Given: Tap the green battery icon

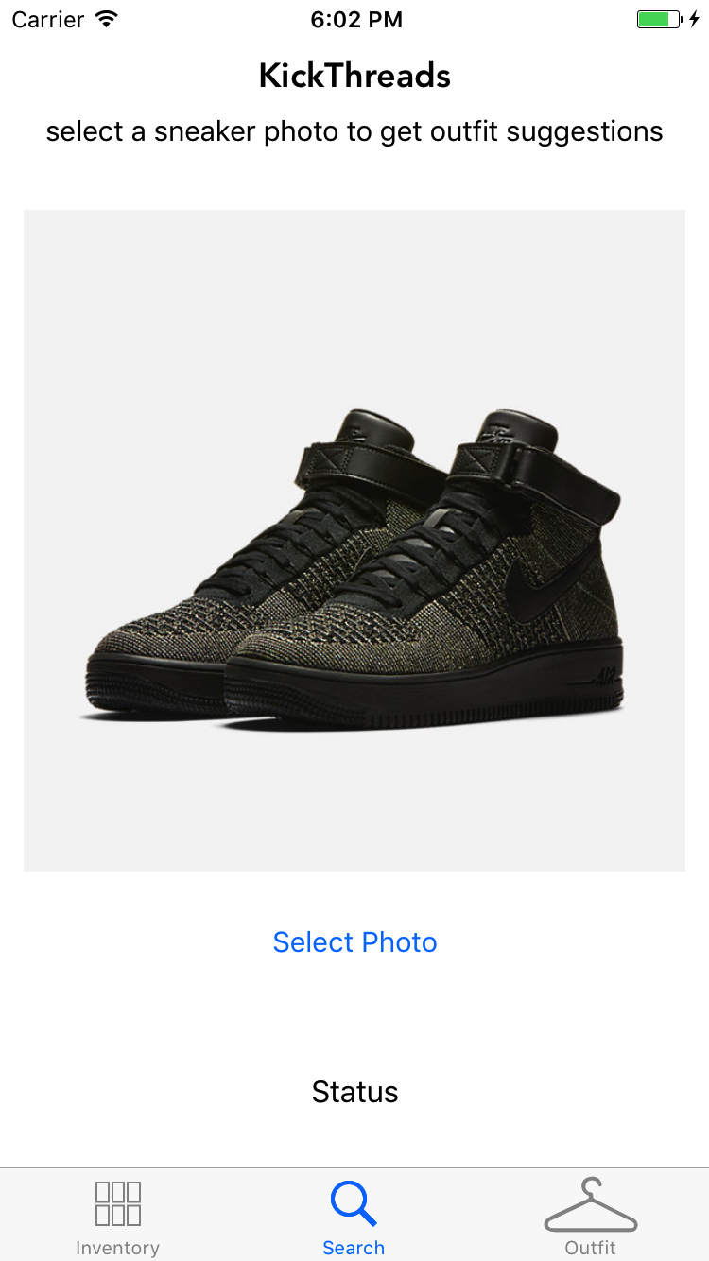Looking at the screenshot, I should click(x=660, y=20).
